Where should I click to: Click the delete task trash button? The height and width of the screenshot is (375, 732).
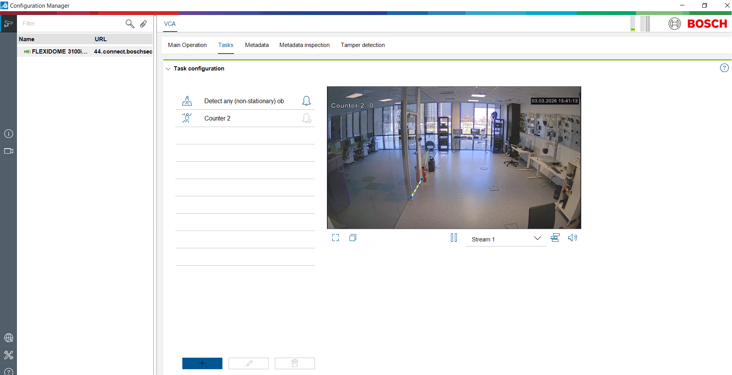click(294, 363)
